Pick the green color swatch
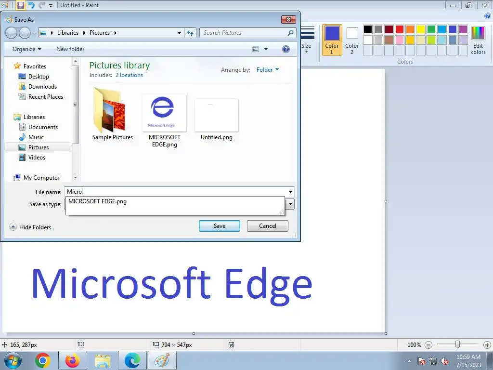This screenshot has width=493, height=370. coord(431,29)
